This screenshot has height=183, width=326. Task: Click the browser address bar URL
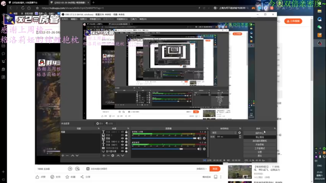point(73,8)
